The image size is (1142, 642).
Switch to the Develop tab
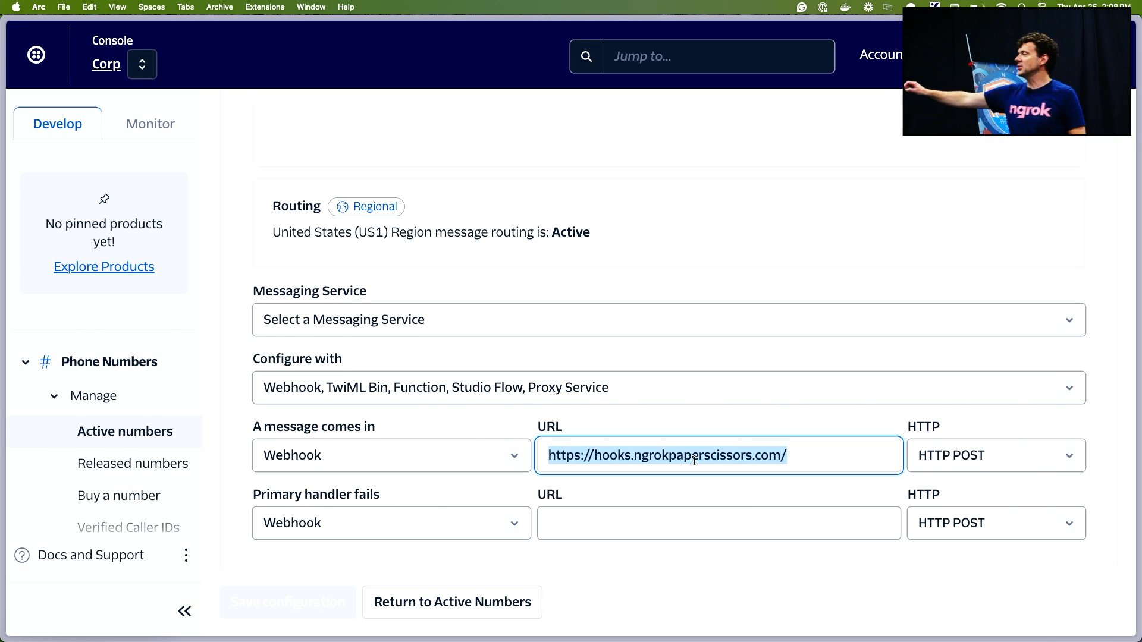57,123
